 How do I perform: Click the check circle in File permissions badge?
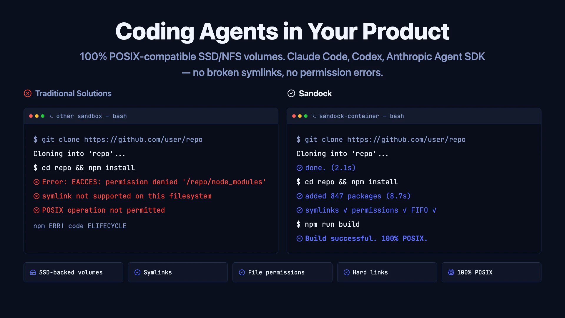242,272
